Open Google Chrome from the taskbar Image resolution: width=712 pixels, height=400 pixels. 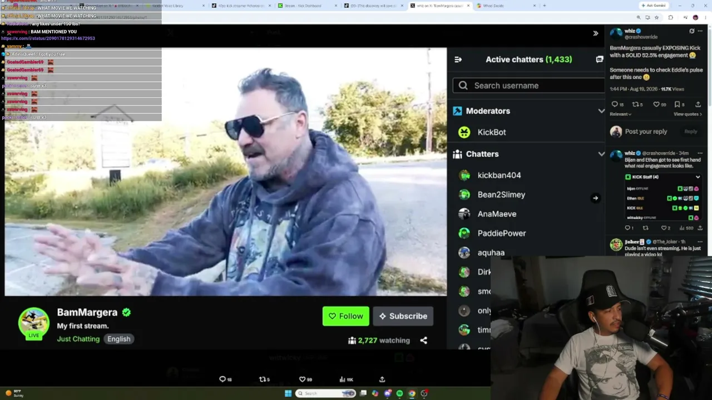pyautogui.click(x=412, y=393)
